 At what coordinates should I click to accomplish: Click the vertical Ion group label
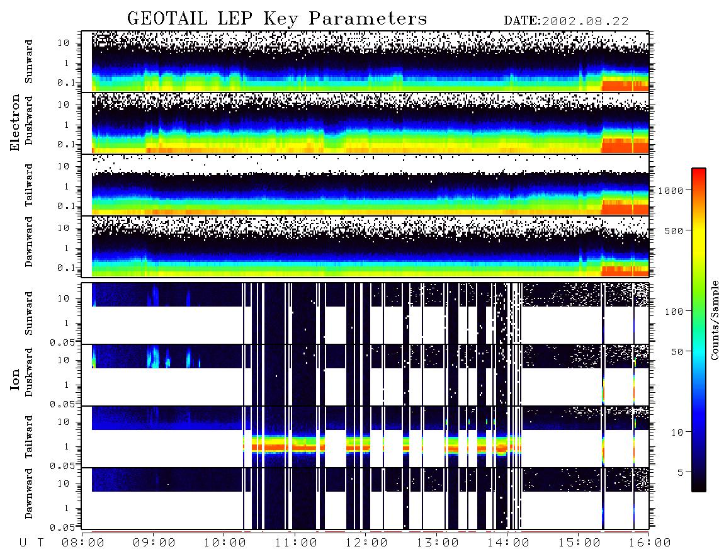tap(15, 379)
